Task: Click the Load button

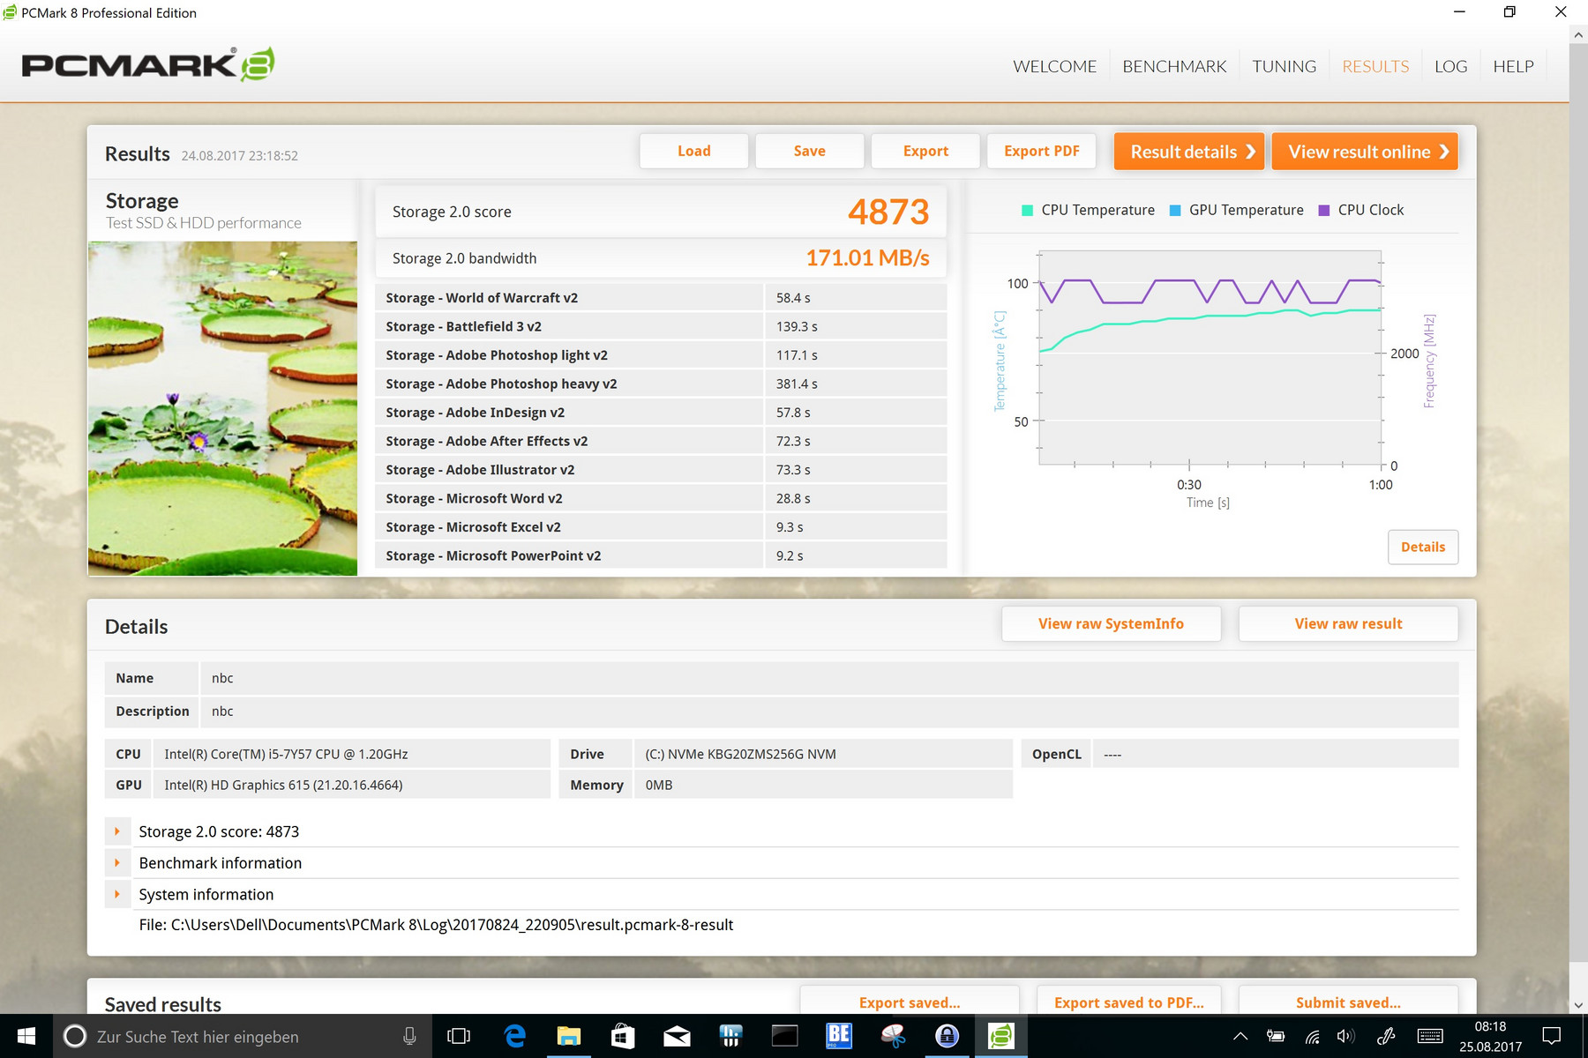Action: (x=694, y=151)
